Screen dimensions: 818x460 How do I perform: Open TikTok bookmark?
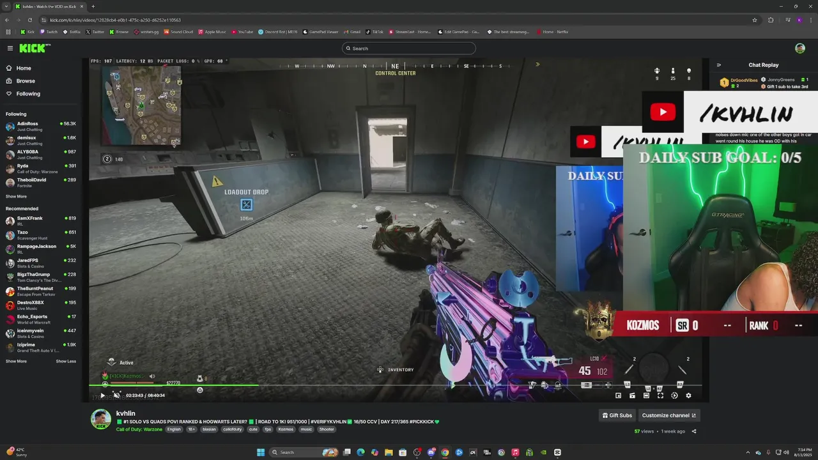pyautogui.click(x=375, y=32)
